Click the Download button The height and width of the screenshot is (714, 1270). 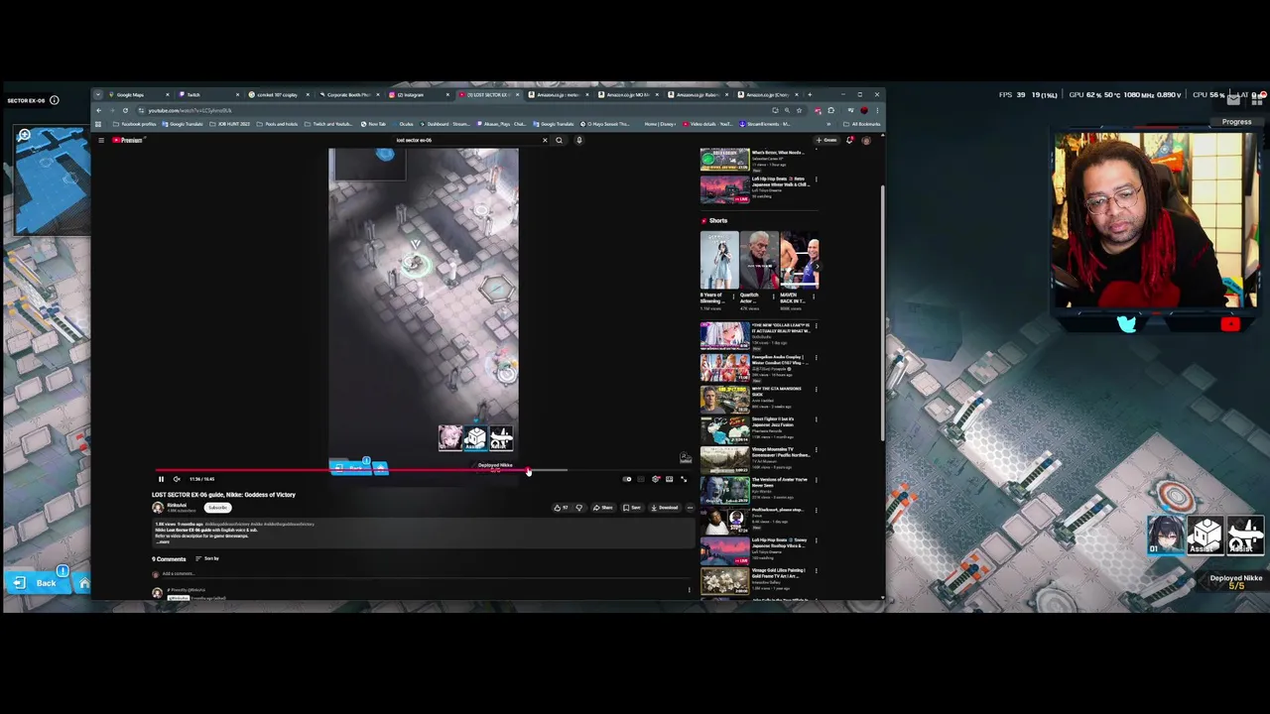[x=665, y=508]
